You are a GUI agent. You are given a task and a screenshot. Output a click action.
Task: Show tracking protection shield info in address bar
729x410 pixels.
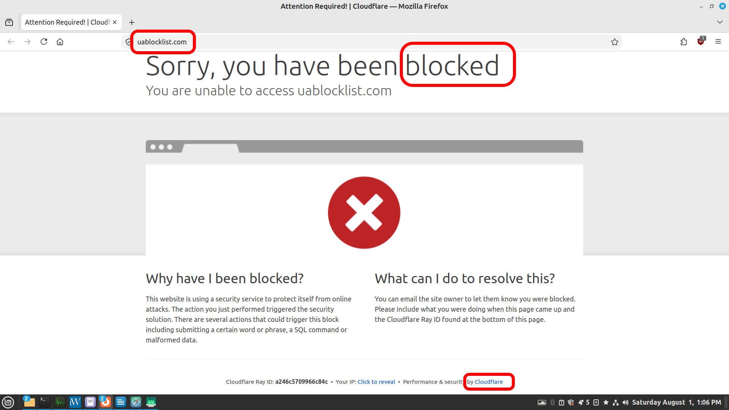click(x=128, y=42)
